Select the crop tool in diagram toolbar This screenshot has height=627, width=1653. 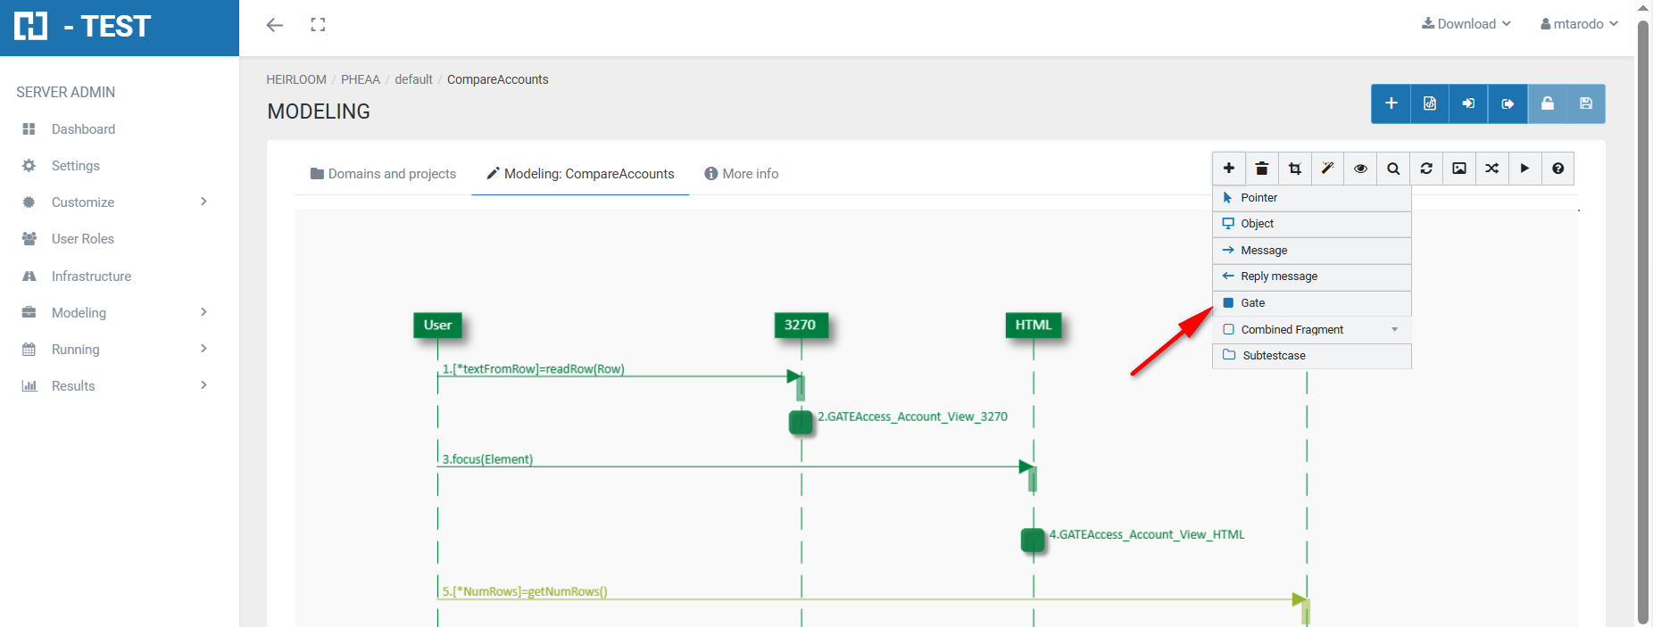point(1294,169)
